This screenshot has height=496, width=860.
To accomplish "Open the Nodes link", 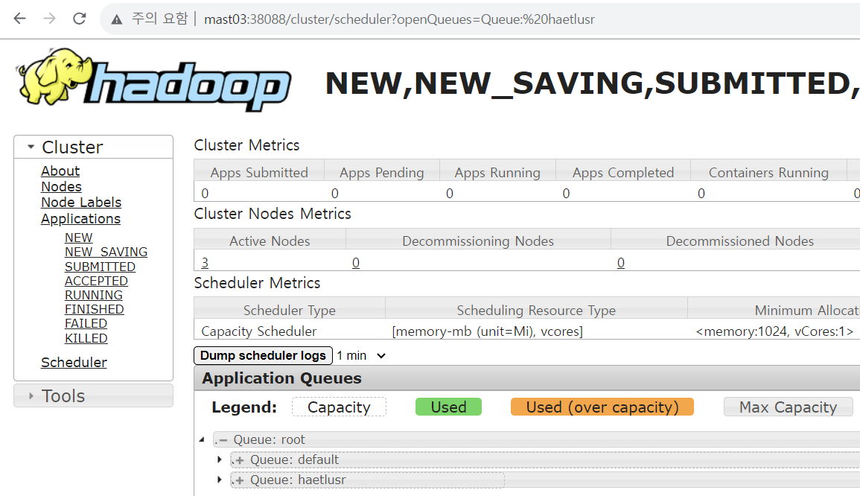I will click(61, 186).
